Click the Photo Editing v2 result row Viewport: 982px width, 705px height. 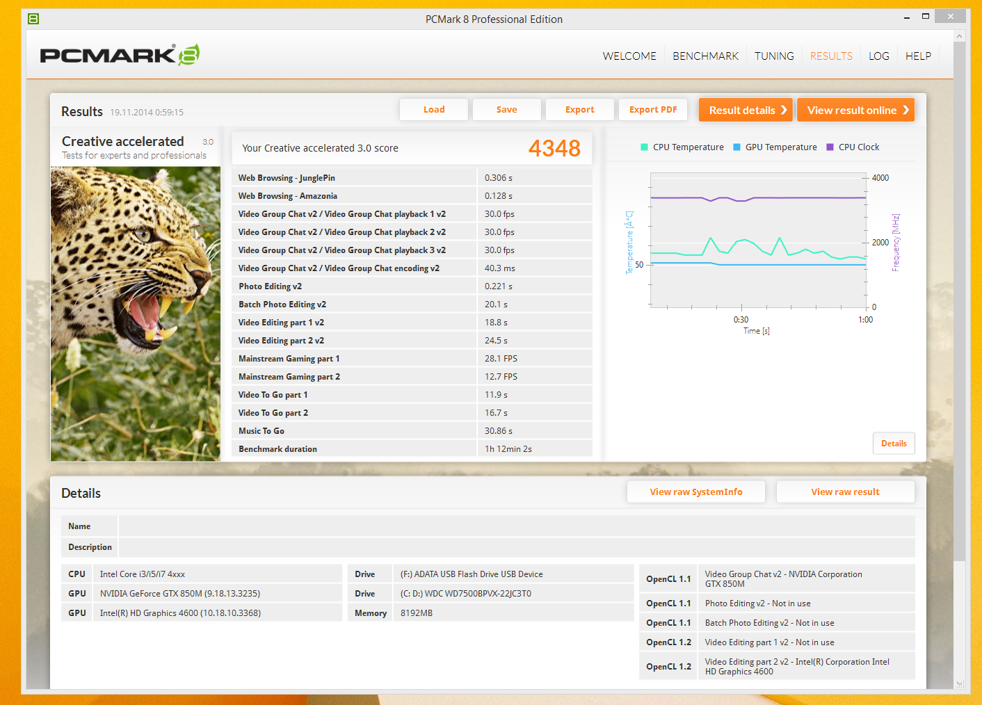point(412,286)
